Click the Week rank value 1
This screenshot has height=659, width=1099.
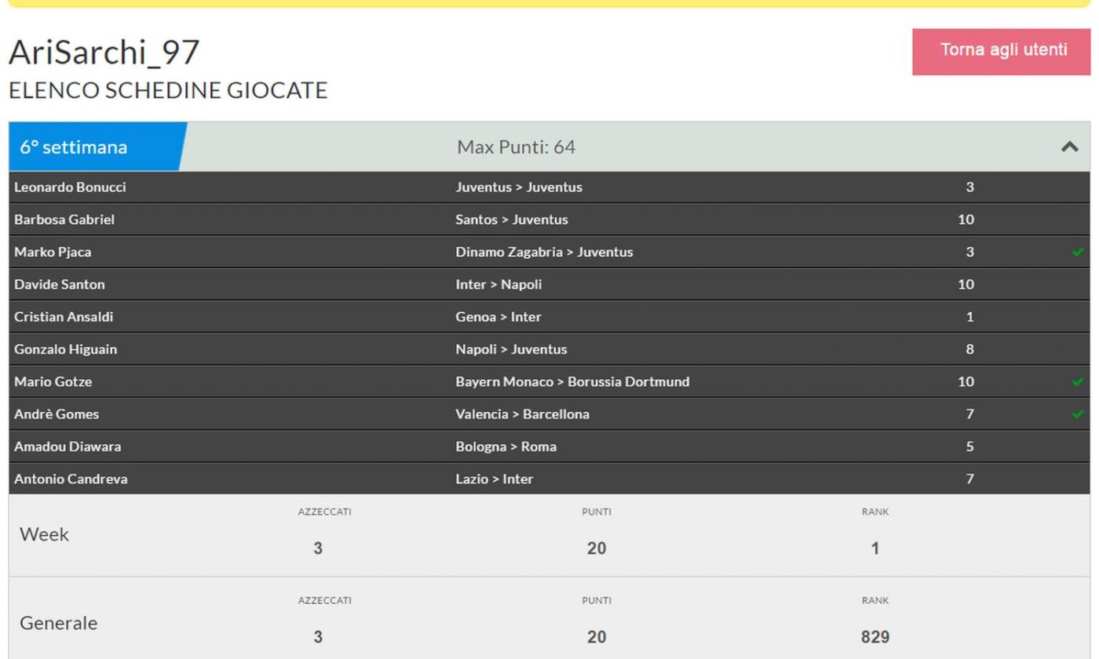point(874,548)
